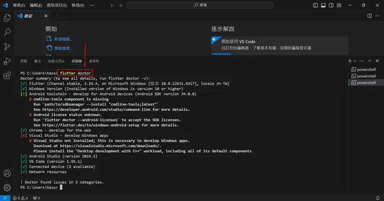Click the 'Chrome - develop for the web' line
The height and width of the screenshot is (201, 384).
click(x=56, y=131)
